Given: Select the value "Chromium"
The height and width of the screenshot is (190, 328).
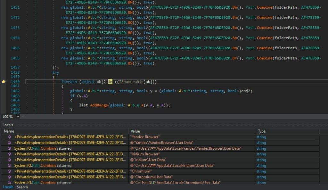Looking at the screenshot, I should tap(141, 171).
